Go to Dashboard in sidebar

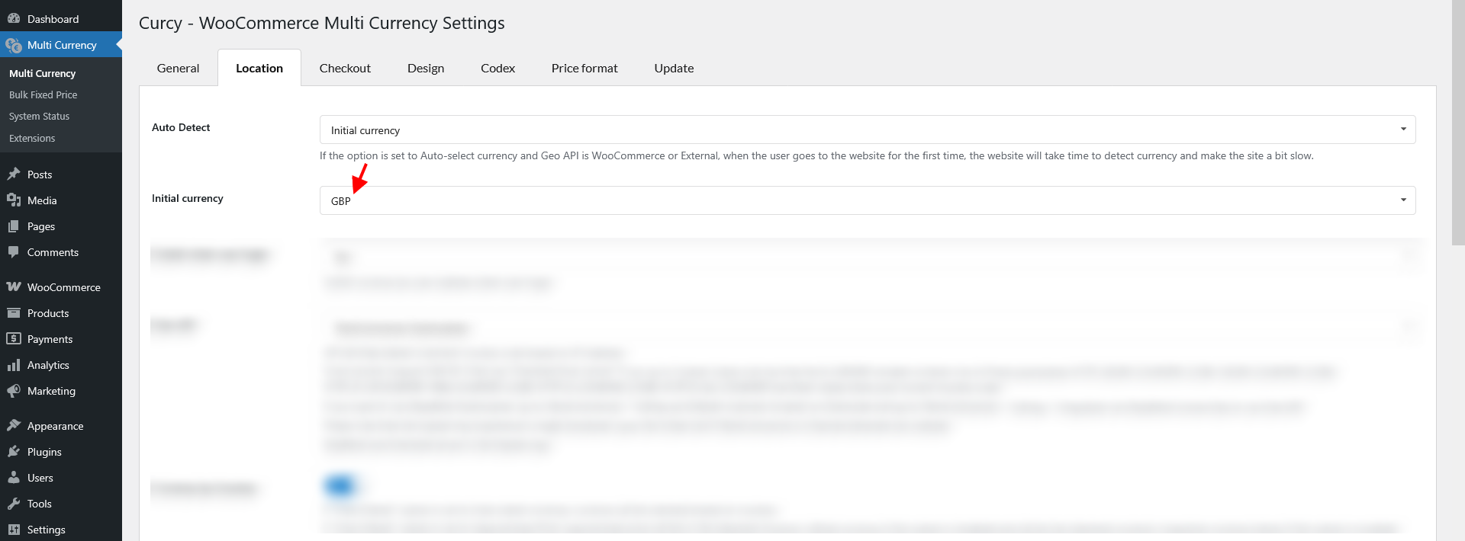click(x=61, y=19)
